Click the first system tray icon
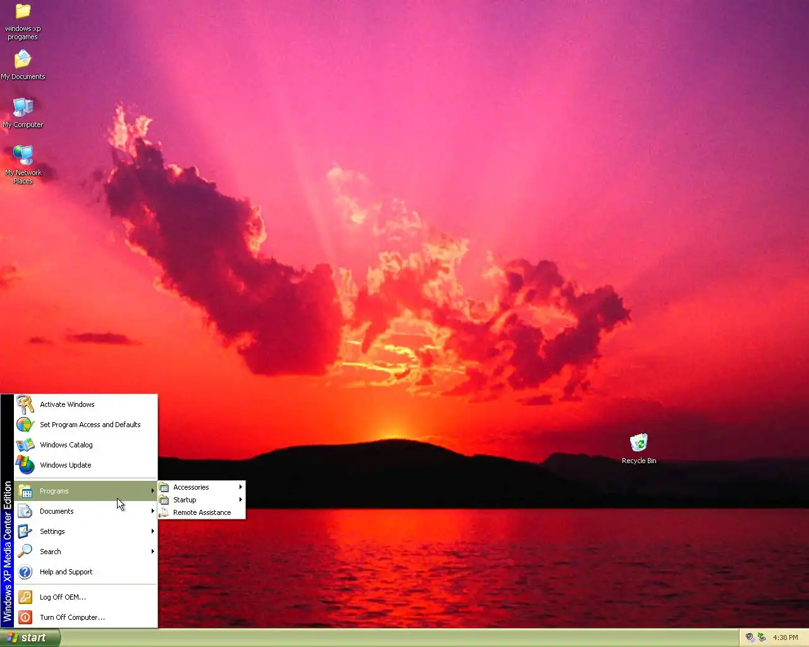809x647 pixels. pyautogui.click(x=750, y=638)
